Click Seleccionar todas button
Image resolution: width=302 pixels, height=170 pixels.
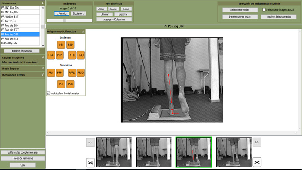[x=240, y=10]
